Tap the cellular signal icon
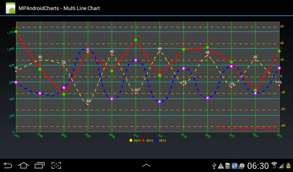 [x=281, y=166]
